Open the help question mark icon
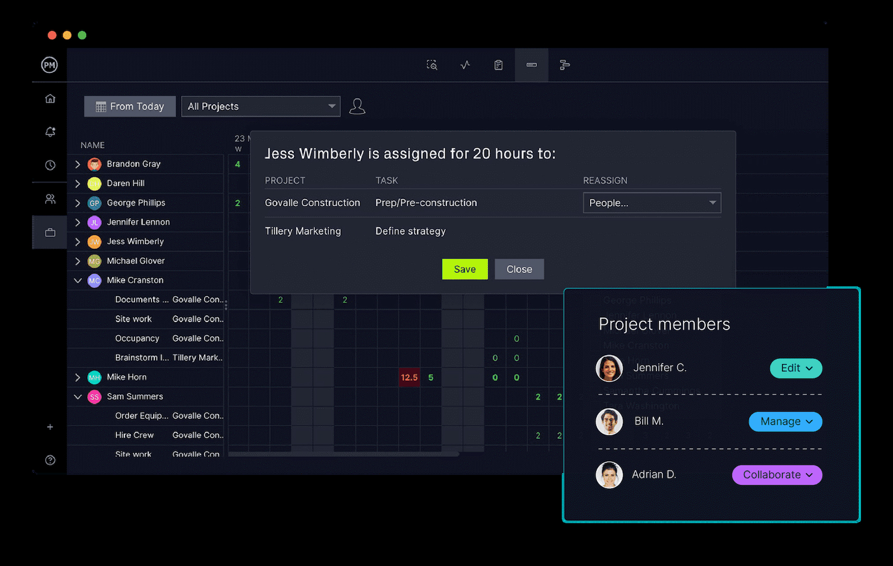893x566 pixels. [50, 460]
